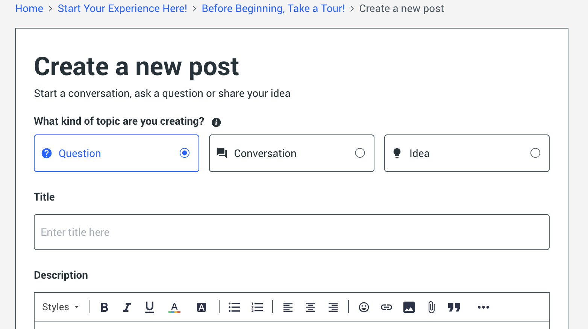Insert an image into the description

coord(409,307)
